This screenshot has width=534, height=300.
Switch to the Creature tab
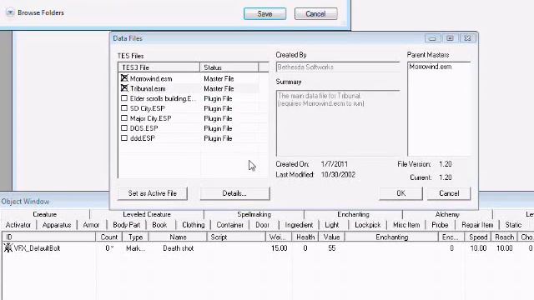44,214
